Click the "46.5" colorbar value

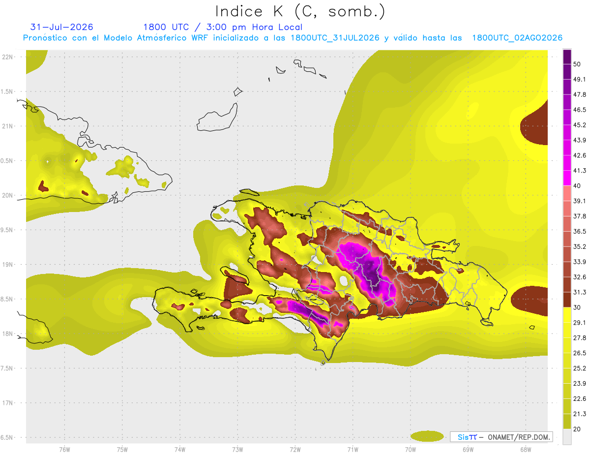(x=580, y=110)
